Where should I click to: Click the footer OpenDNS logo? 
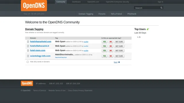(x=27, y=83)
